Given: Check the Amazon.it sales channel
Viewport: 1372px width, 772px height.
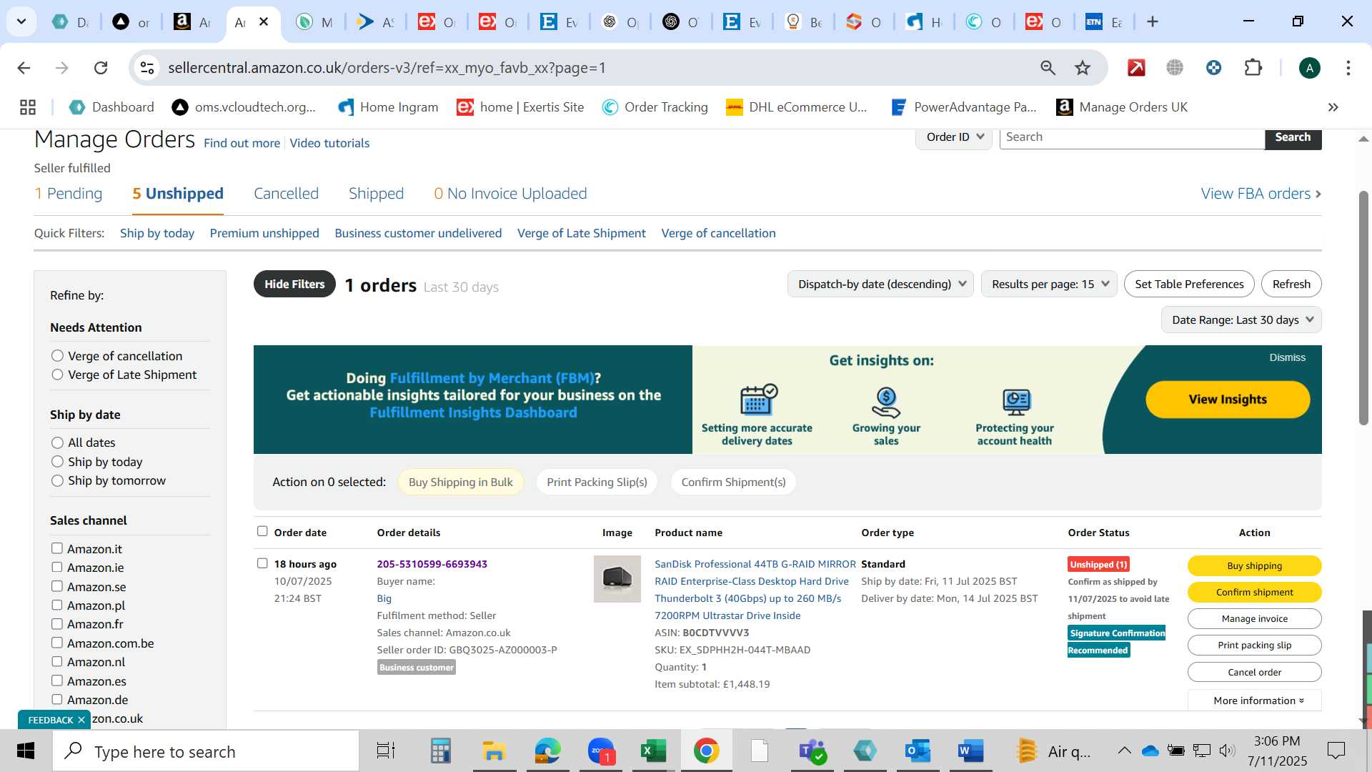Looking at the screenshot, I should click(56, 548).
